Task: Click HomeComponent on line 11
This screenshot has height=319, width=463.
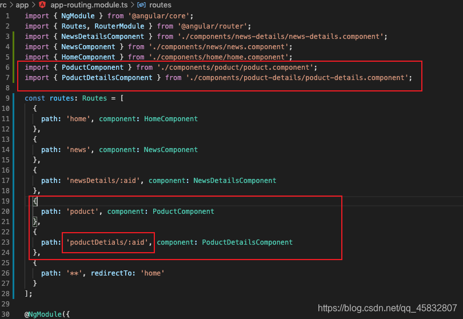Action: point(171,119)
